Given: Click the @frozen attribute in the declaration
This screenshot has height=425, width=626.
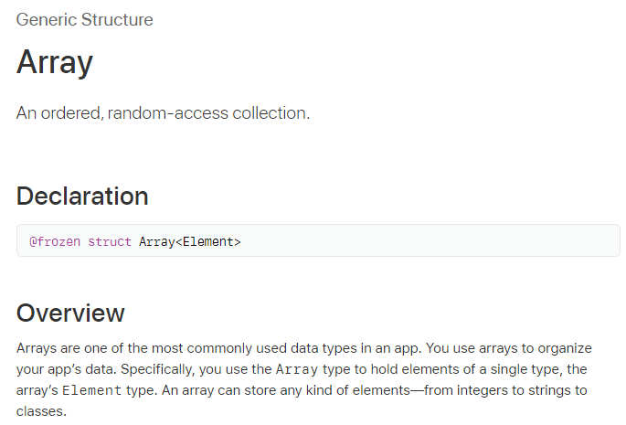Looking at the screenshot, I should click(x=55, y=241).
